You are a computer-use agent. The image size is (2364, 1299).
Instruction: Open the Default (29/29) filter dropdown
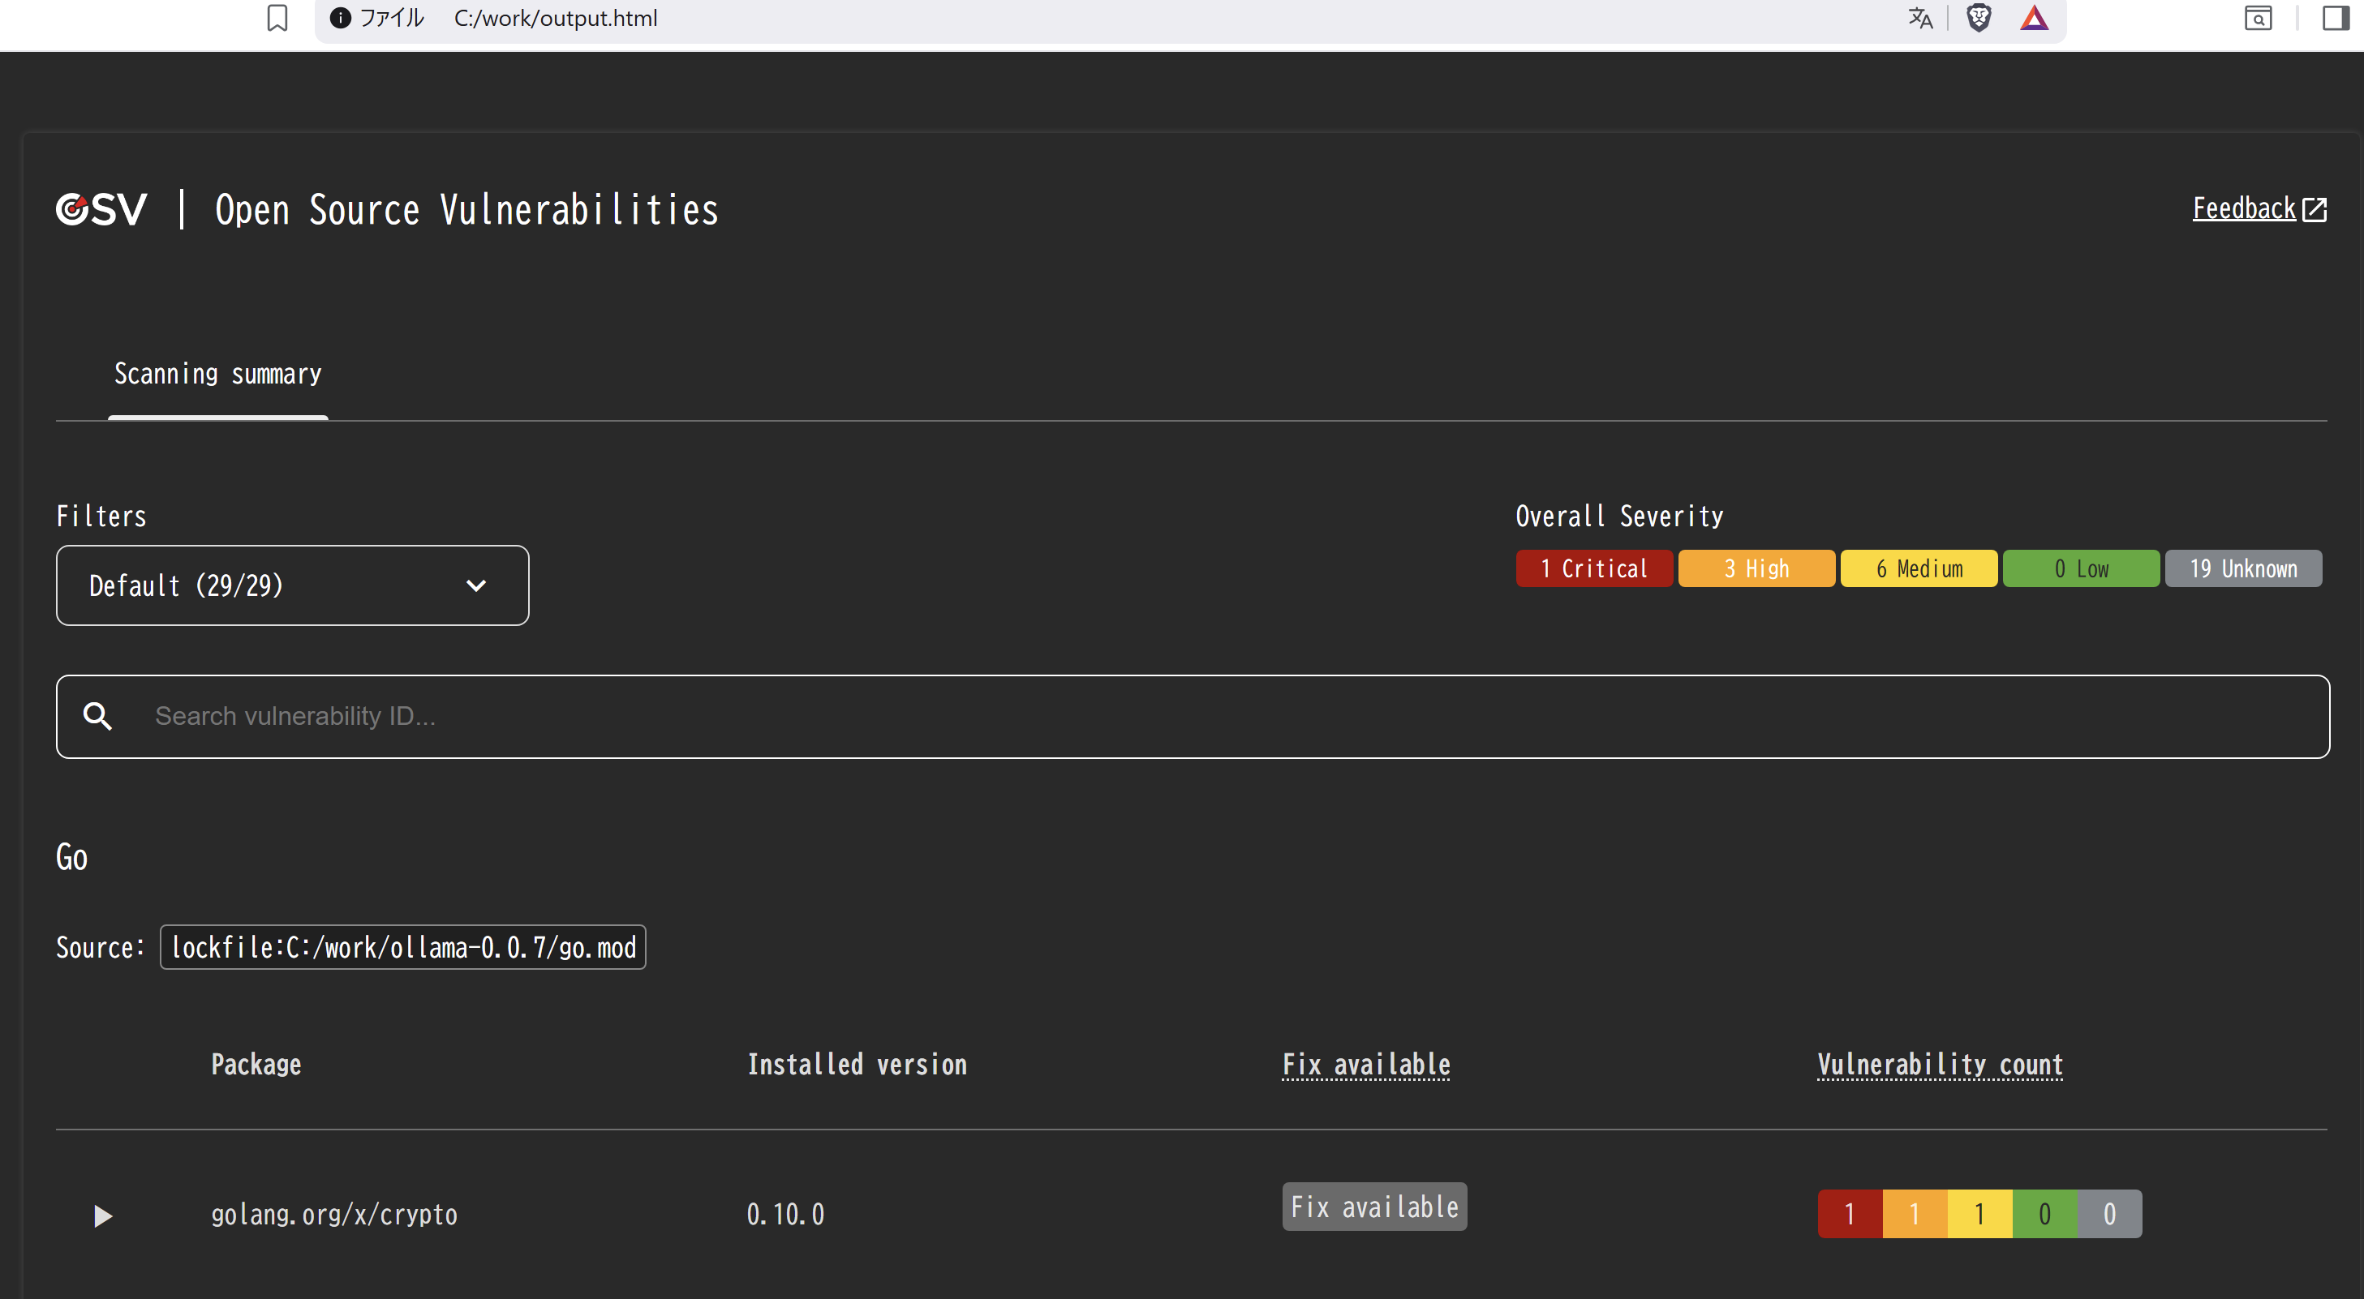pos(293,585)
